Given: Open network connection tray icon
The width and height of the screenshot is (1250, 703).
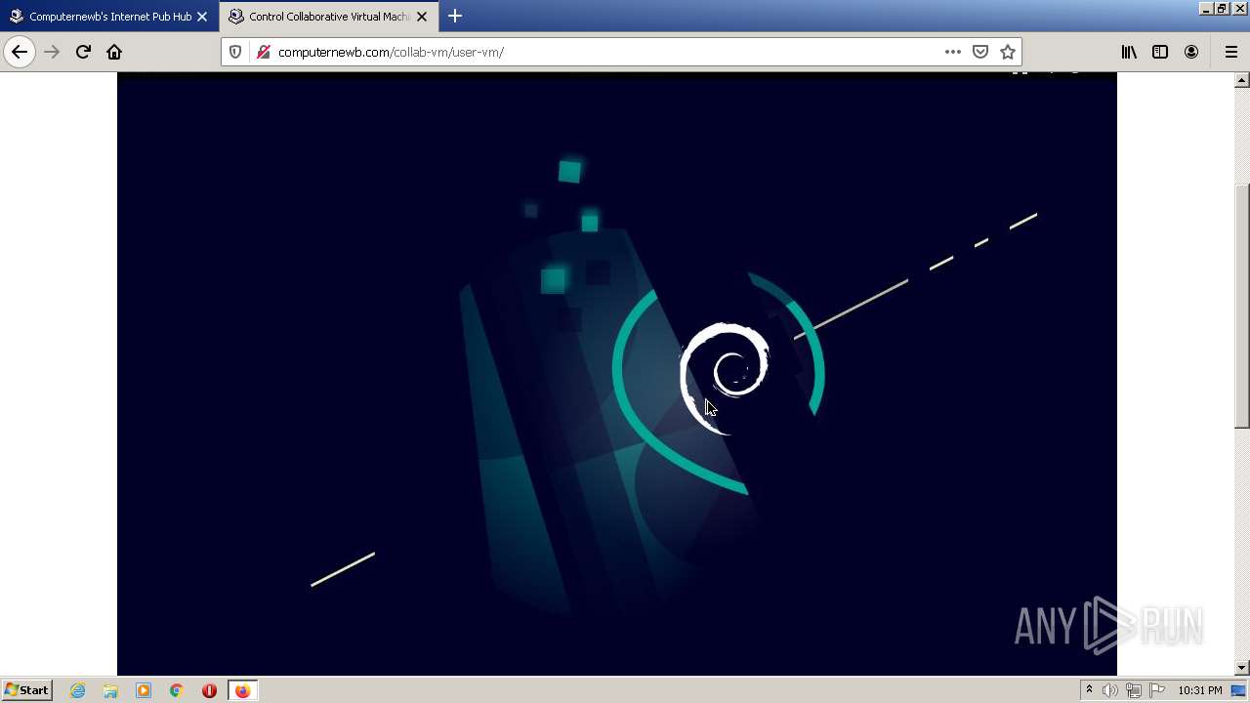Looking at the screenshot, I should point(1134,690).
